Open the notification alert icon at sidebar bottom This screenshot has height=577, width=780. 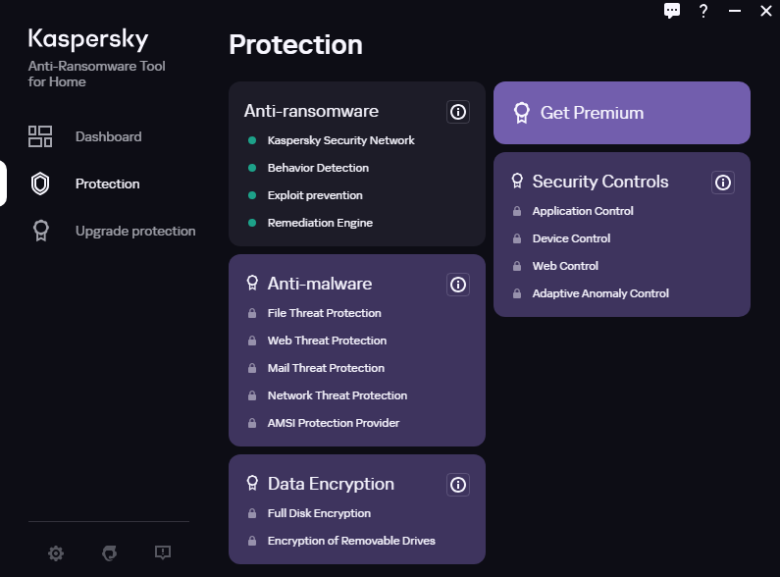coord(163,553)
